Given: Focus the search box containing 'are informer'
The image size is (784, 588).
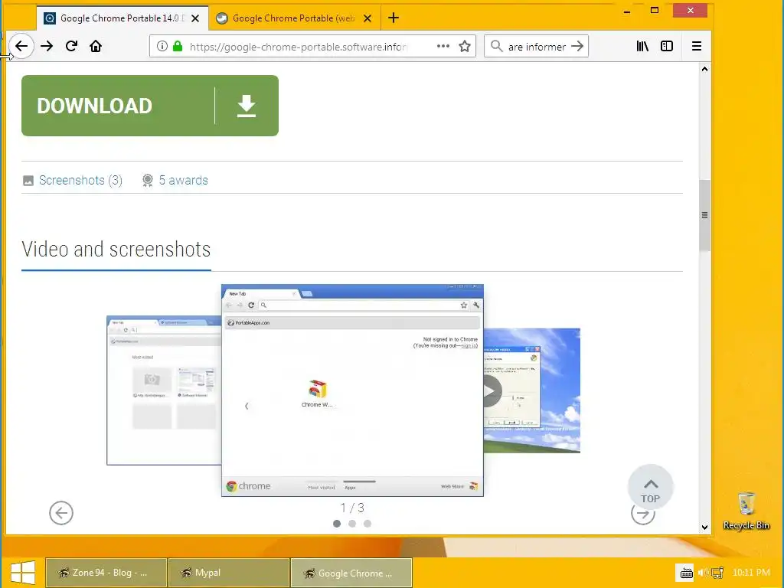Looking at the screenshot, I should coord(537,47).
